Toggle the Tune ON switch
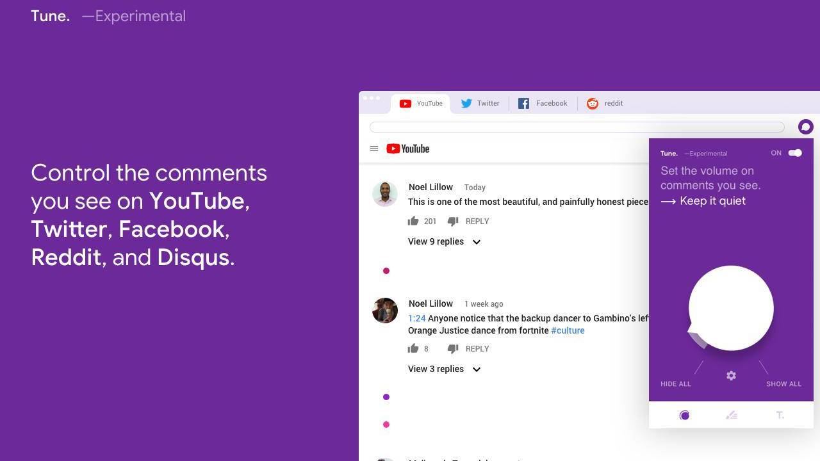The height and width of the screenshot is (461, 820). click(795, 153)
